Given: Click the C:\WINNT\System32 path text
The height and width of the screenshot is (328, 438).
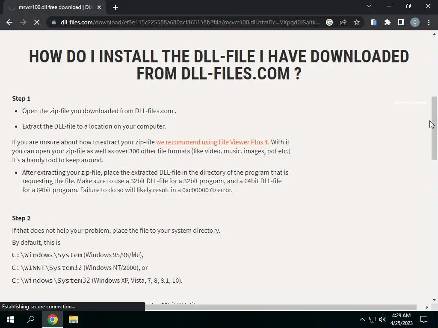Looking at the screenshot, I should pos(47,267).
